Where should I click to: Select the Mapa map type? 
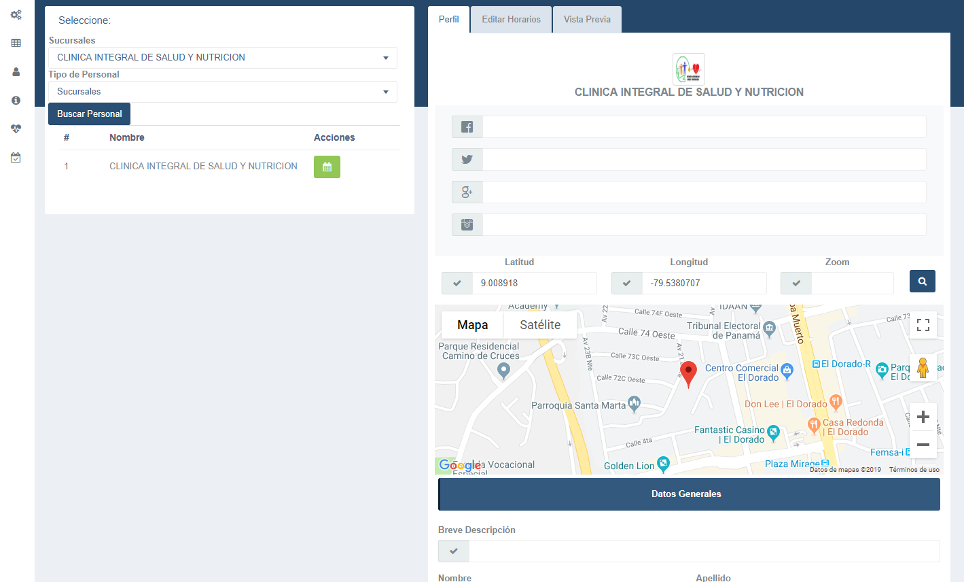click(x=473, y=325)
